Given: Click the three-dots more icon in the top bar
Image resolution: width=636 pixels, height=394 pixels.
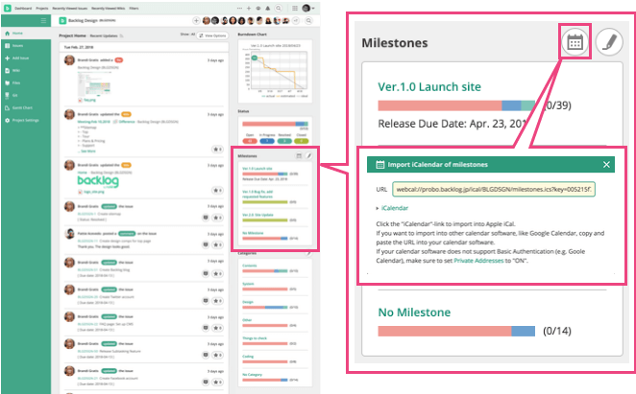Looking at the screenshot, I should 240,8.
